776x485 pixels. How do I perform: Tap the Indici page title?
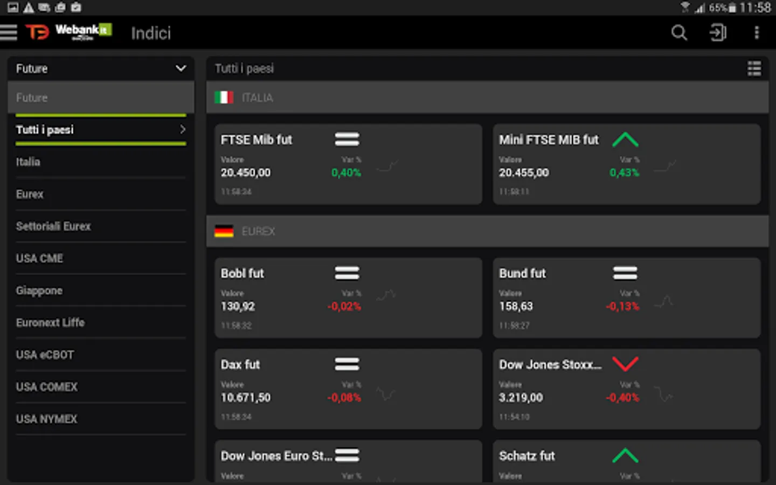tap(151, 33)
